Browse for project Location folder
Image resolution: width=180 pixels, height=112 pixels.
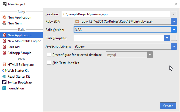[174, 14]
